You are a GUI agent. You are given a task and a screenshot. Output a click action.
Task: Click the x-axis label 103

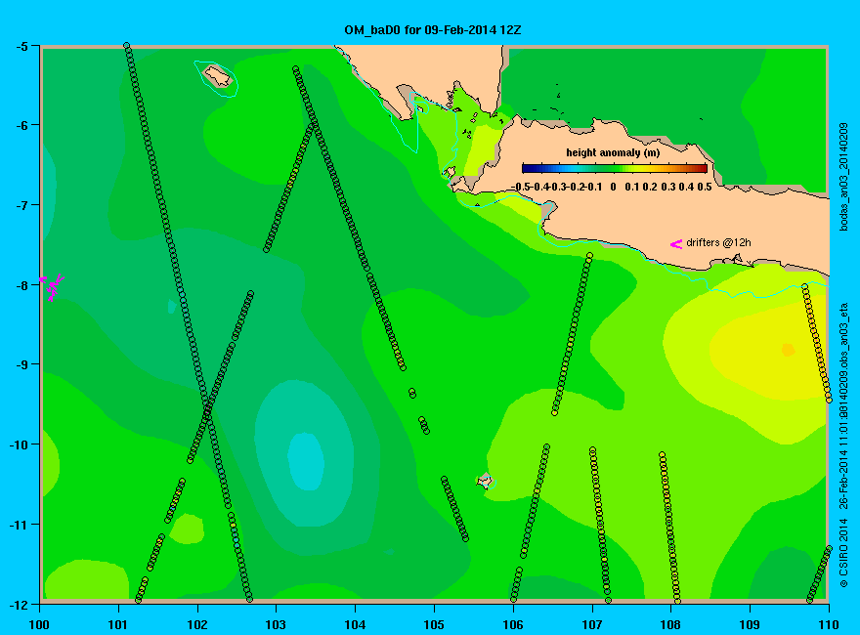[276, 624]
